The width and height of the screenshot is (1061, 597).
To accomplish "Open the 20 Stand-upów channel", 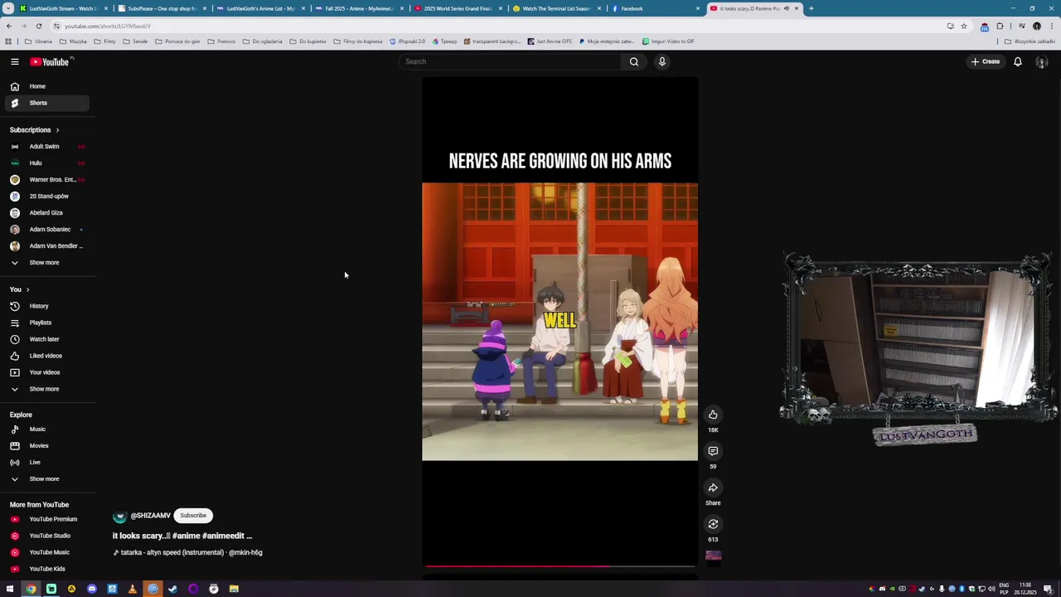I will point(46,197).
